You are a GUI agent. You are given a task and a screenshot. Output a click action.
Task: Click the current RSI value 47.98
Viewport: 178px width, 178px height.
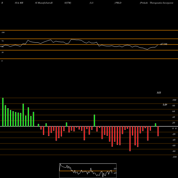pyautogui.click(x=164, y=44)
